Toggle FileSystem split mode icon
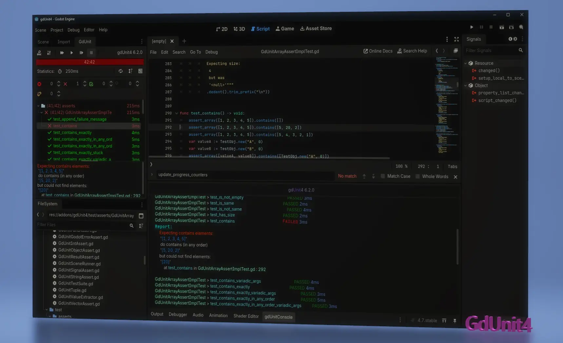 (x=141, y=216)
